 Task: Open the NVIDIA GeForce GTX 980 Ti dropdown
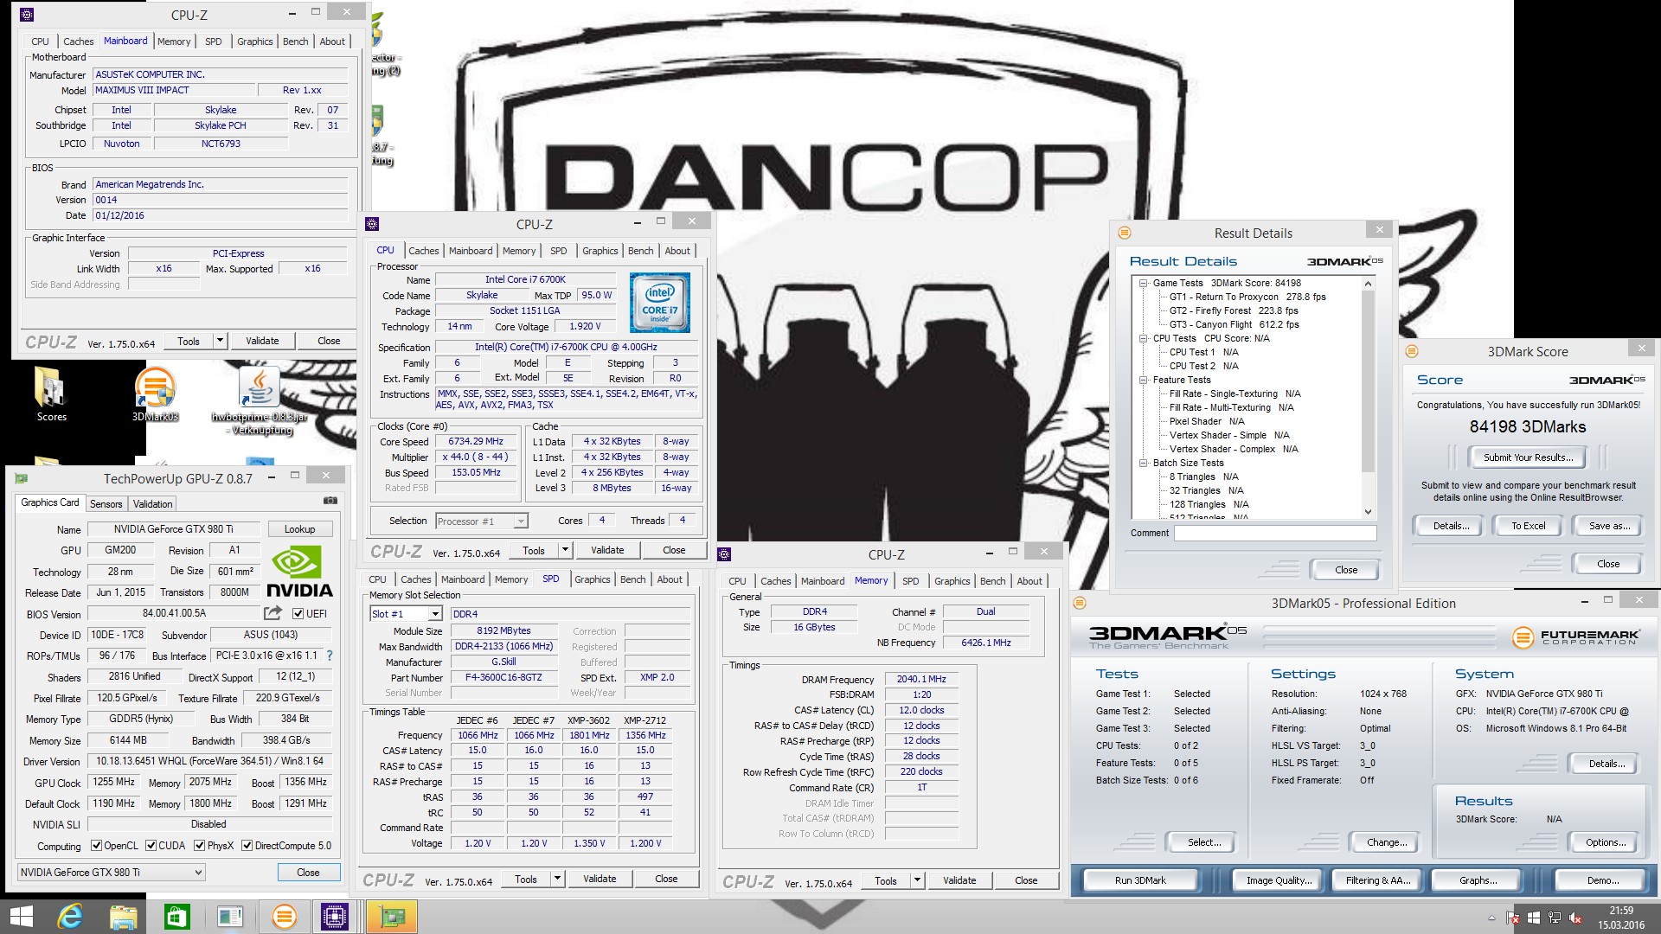111,872
